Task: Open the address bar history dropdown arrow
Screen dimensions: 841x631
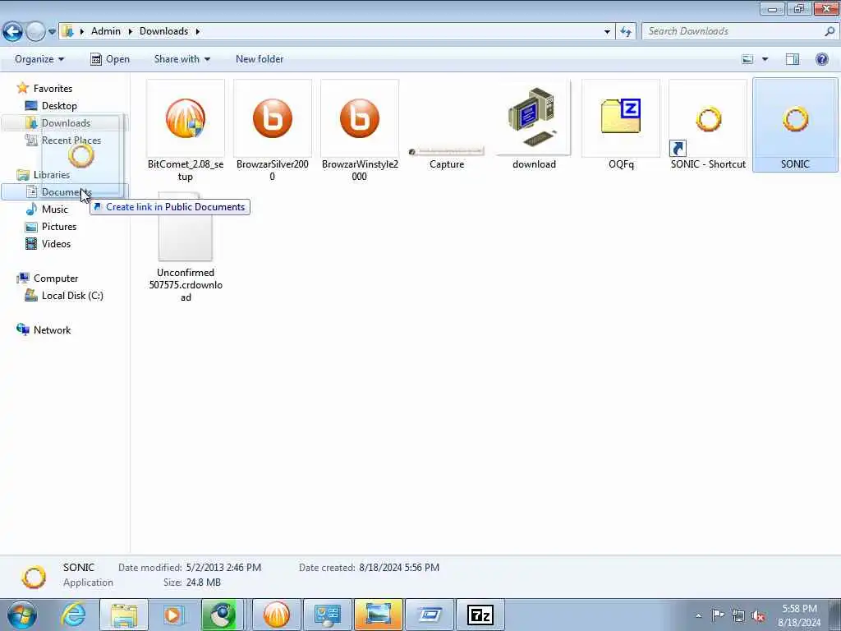Action: click(x=607, y=32)
